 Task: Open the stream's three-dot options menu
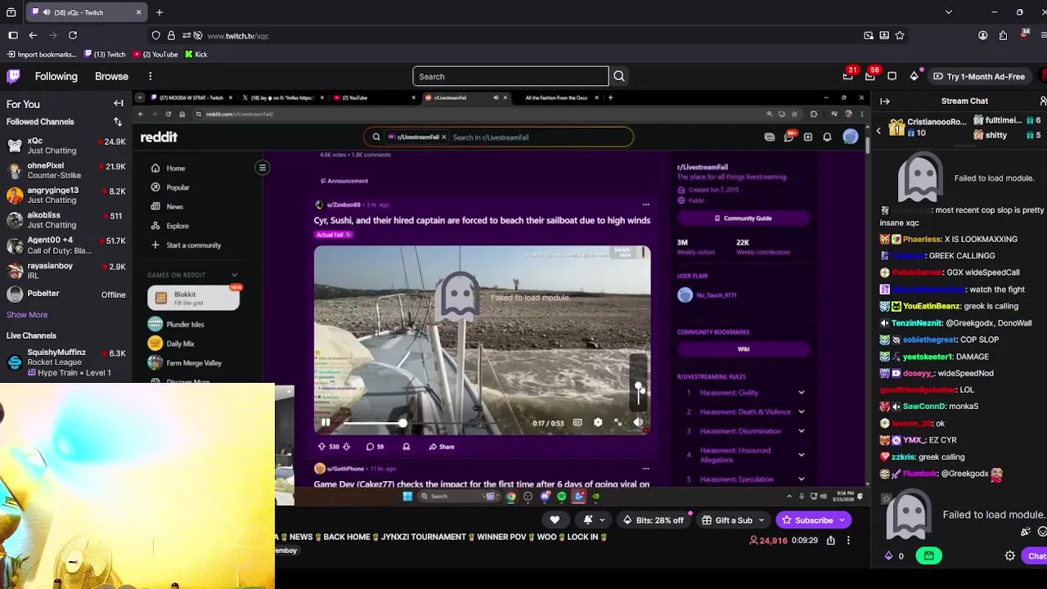click(x=848, y=541)
